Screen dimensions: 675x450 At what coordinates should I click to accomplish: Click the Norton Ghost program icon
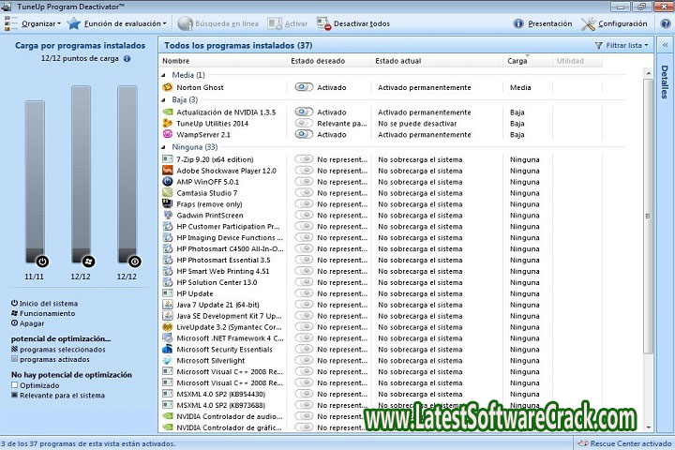pyautogui.click(x=167, y=87)
